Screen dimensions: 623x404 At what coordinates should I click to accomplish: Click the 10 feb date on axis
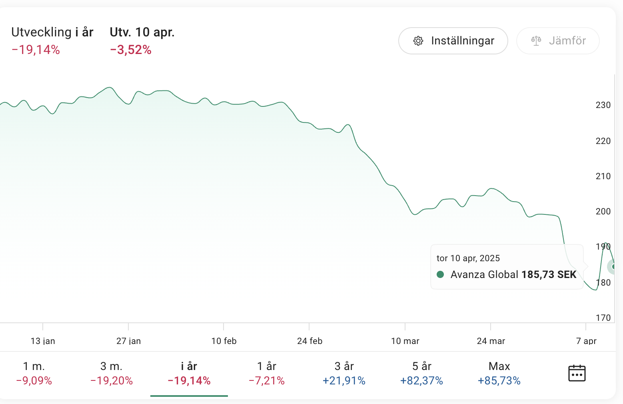(x=224, y=341)
